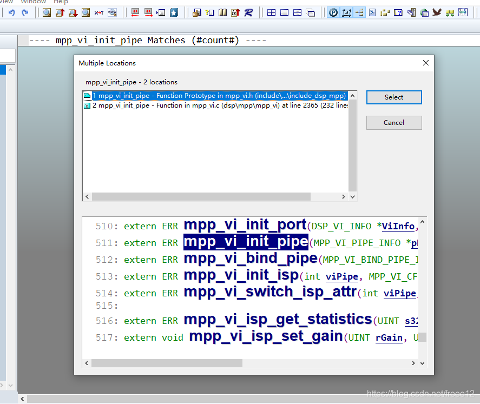The image size is (480, 404).
Task: Click the location list right scroll arrow
Action: (344, 197)
